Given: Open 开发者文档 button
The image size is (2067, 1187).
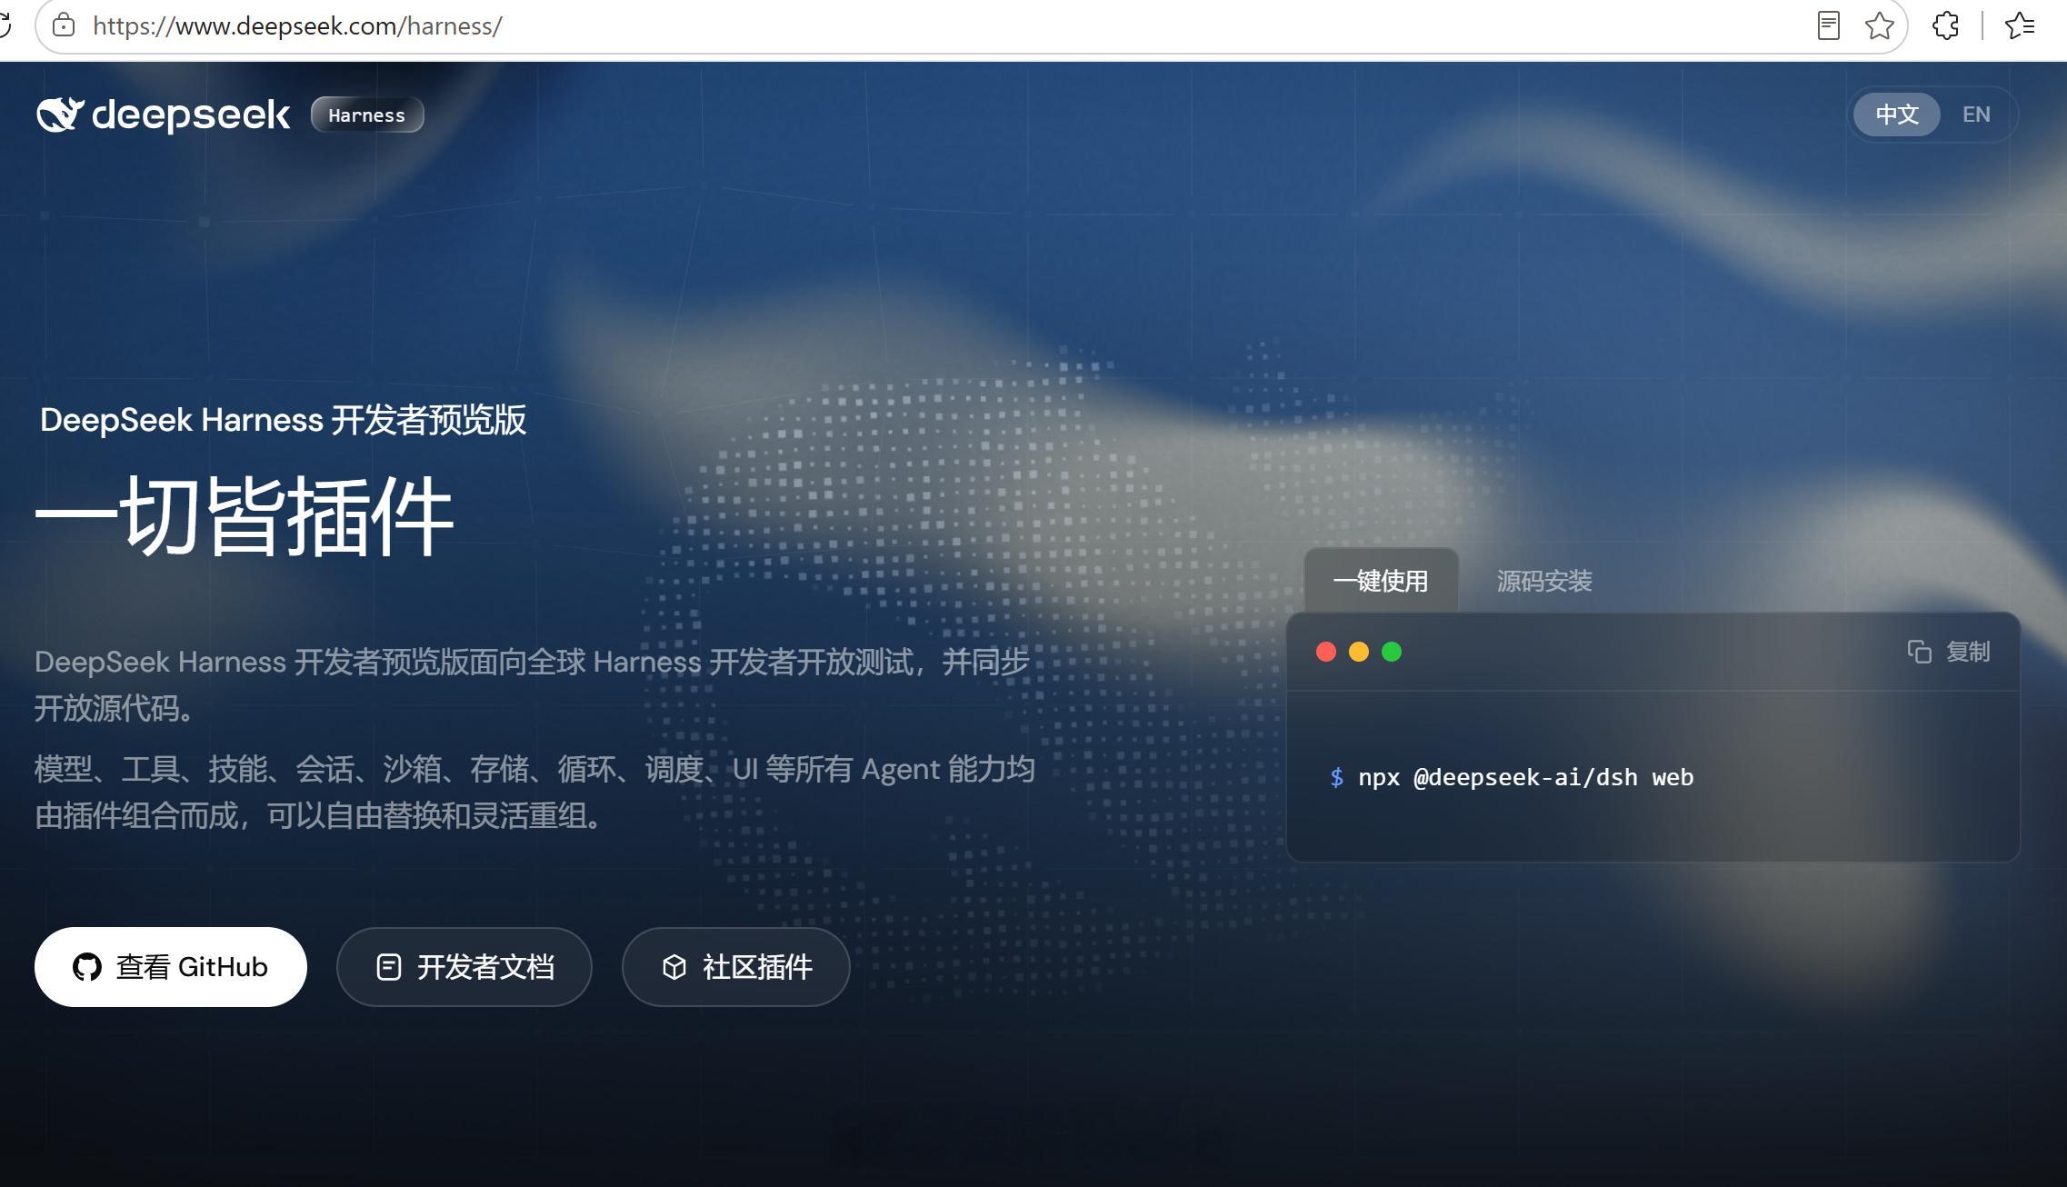Looking at the screenshot, I should pyautogui.click(x=464, y=967).
